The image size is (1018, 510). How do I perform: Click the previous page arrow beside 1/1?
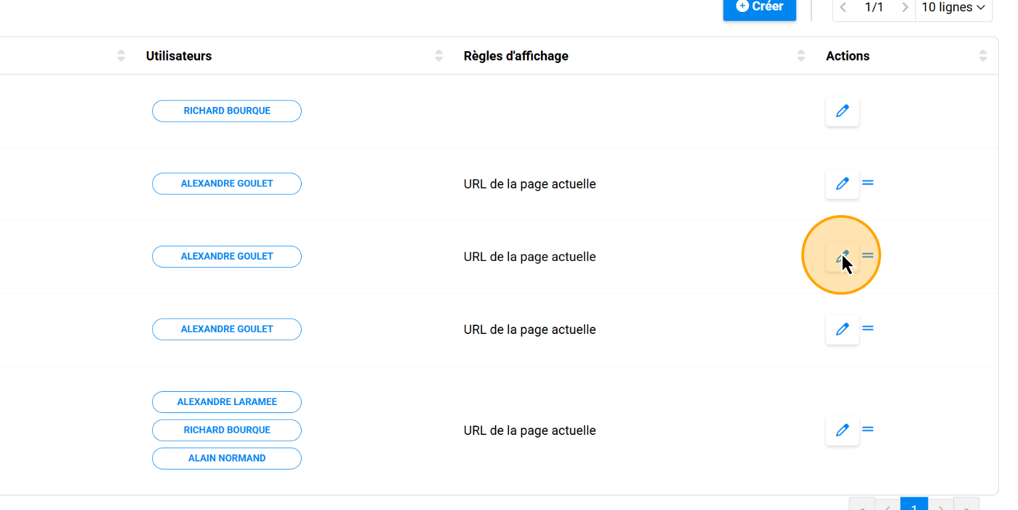pos(843,8)
